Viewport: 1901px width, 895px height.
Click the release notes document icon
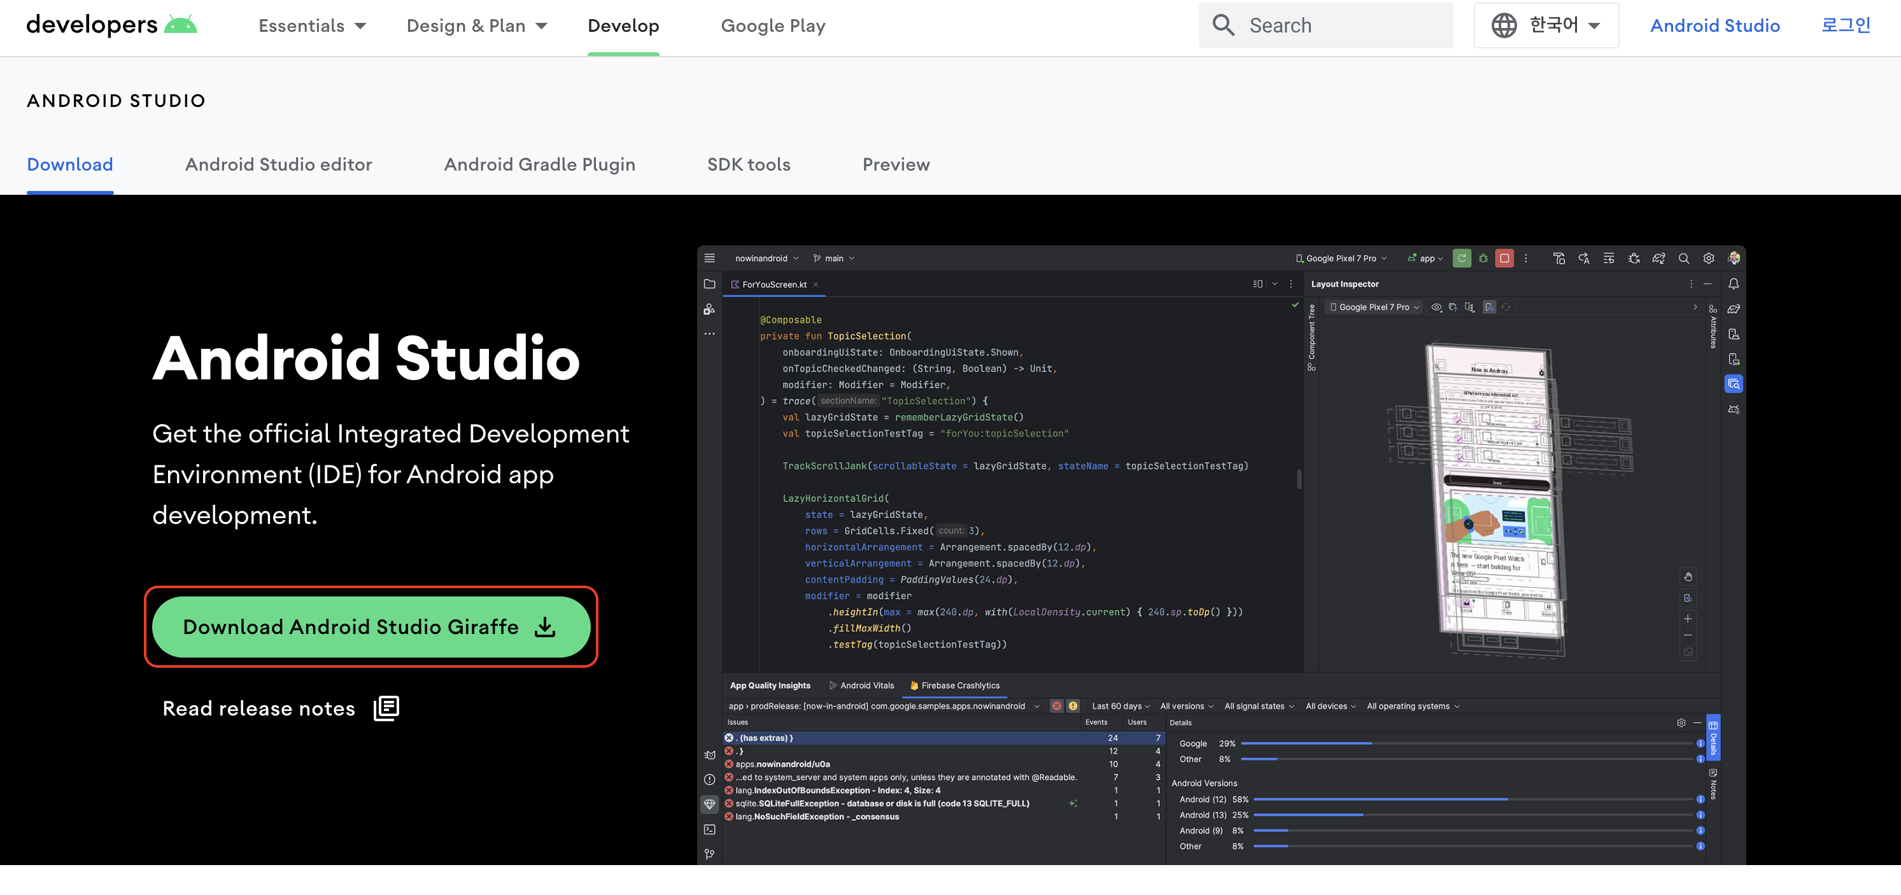386,708
